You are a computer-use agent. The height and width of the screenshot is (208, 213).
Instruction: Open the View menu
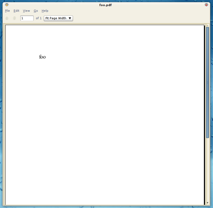point(26,11)
